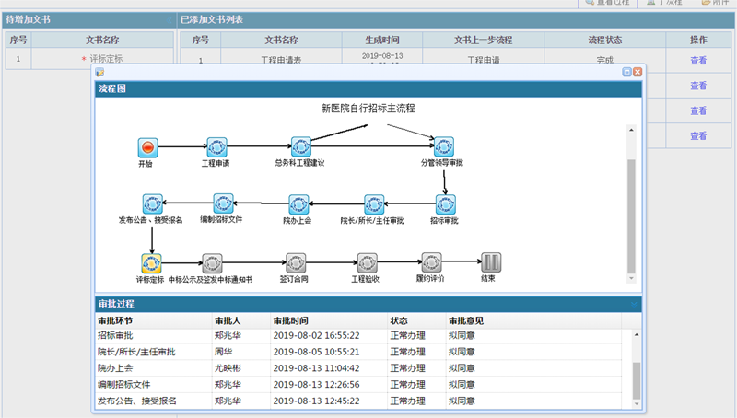Click 文书上一步流程 column header

[x=483, y=40]
